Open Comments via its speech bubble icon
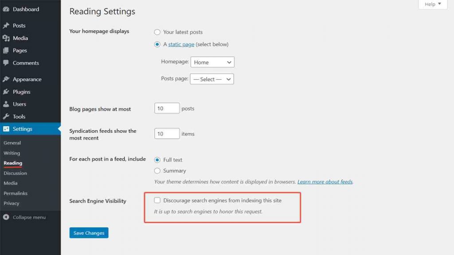 coord(6,63)
